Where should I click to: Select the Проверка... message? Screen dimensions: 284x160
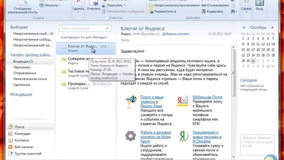click(86, 86)
